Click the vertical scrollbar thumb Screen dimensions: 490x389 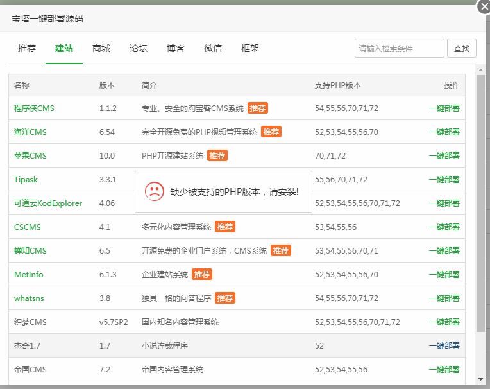click(x=480, y=203)
